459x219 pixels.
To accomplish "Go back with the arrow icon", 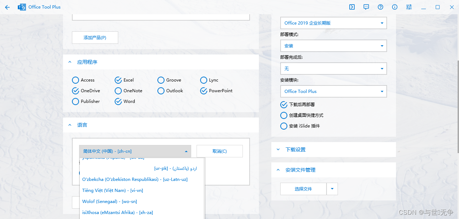I will click(7, 7).
